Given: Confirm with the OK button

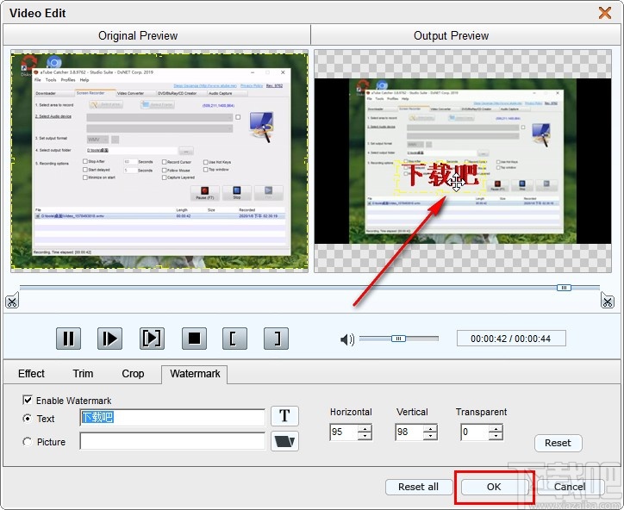Looking at the screenshot, I should (494, 487).
